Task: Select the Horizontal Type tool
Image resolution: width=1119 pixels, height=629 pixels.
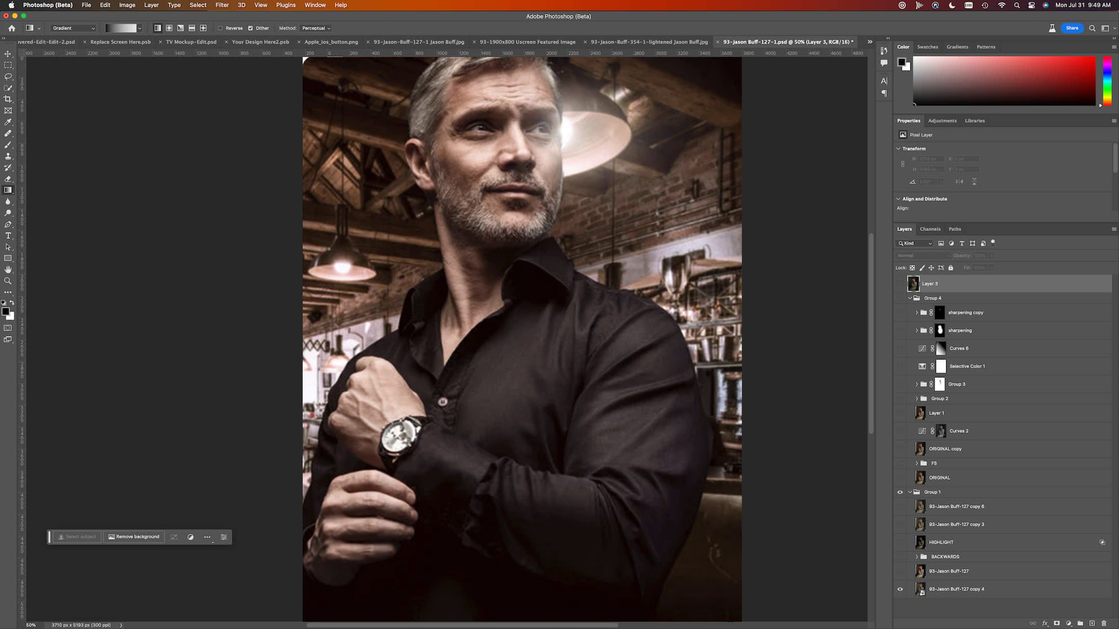Action: pyautogui.click(x=8, y=235)
